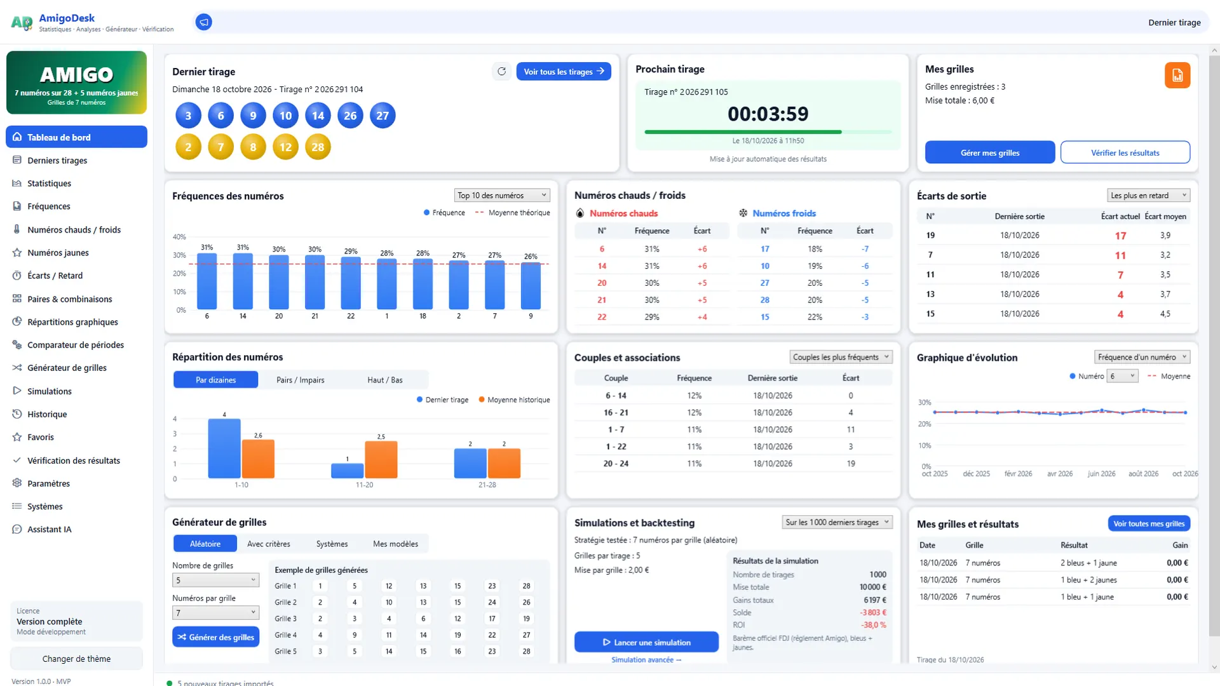The image size is (1220, 686).
Task: Open the Numéro 6 selector dropdown
Action: click(1122, 376)
